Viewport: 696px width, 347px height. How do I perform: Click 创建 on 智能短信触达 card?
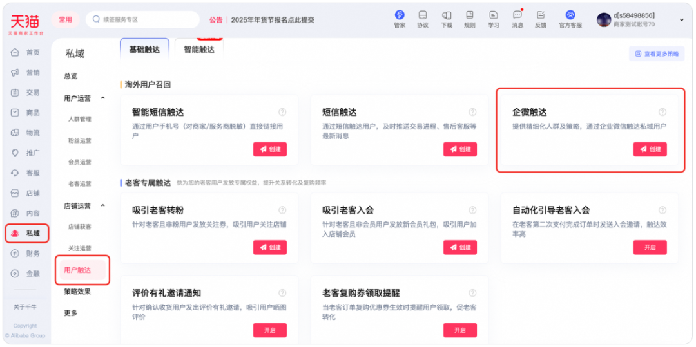pos(270,149)
